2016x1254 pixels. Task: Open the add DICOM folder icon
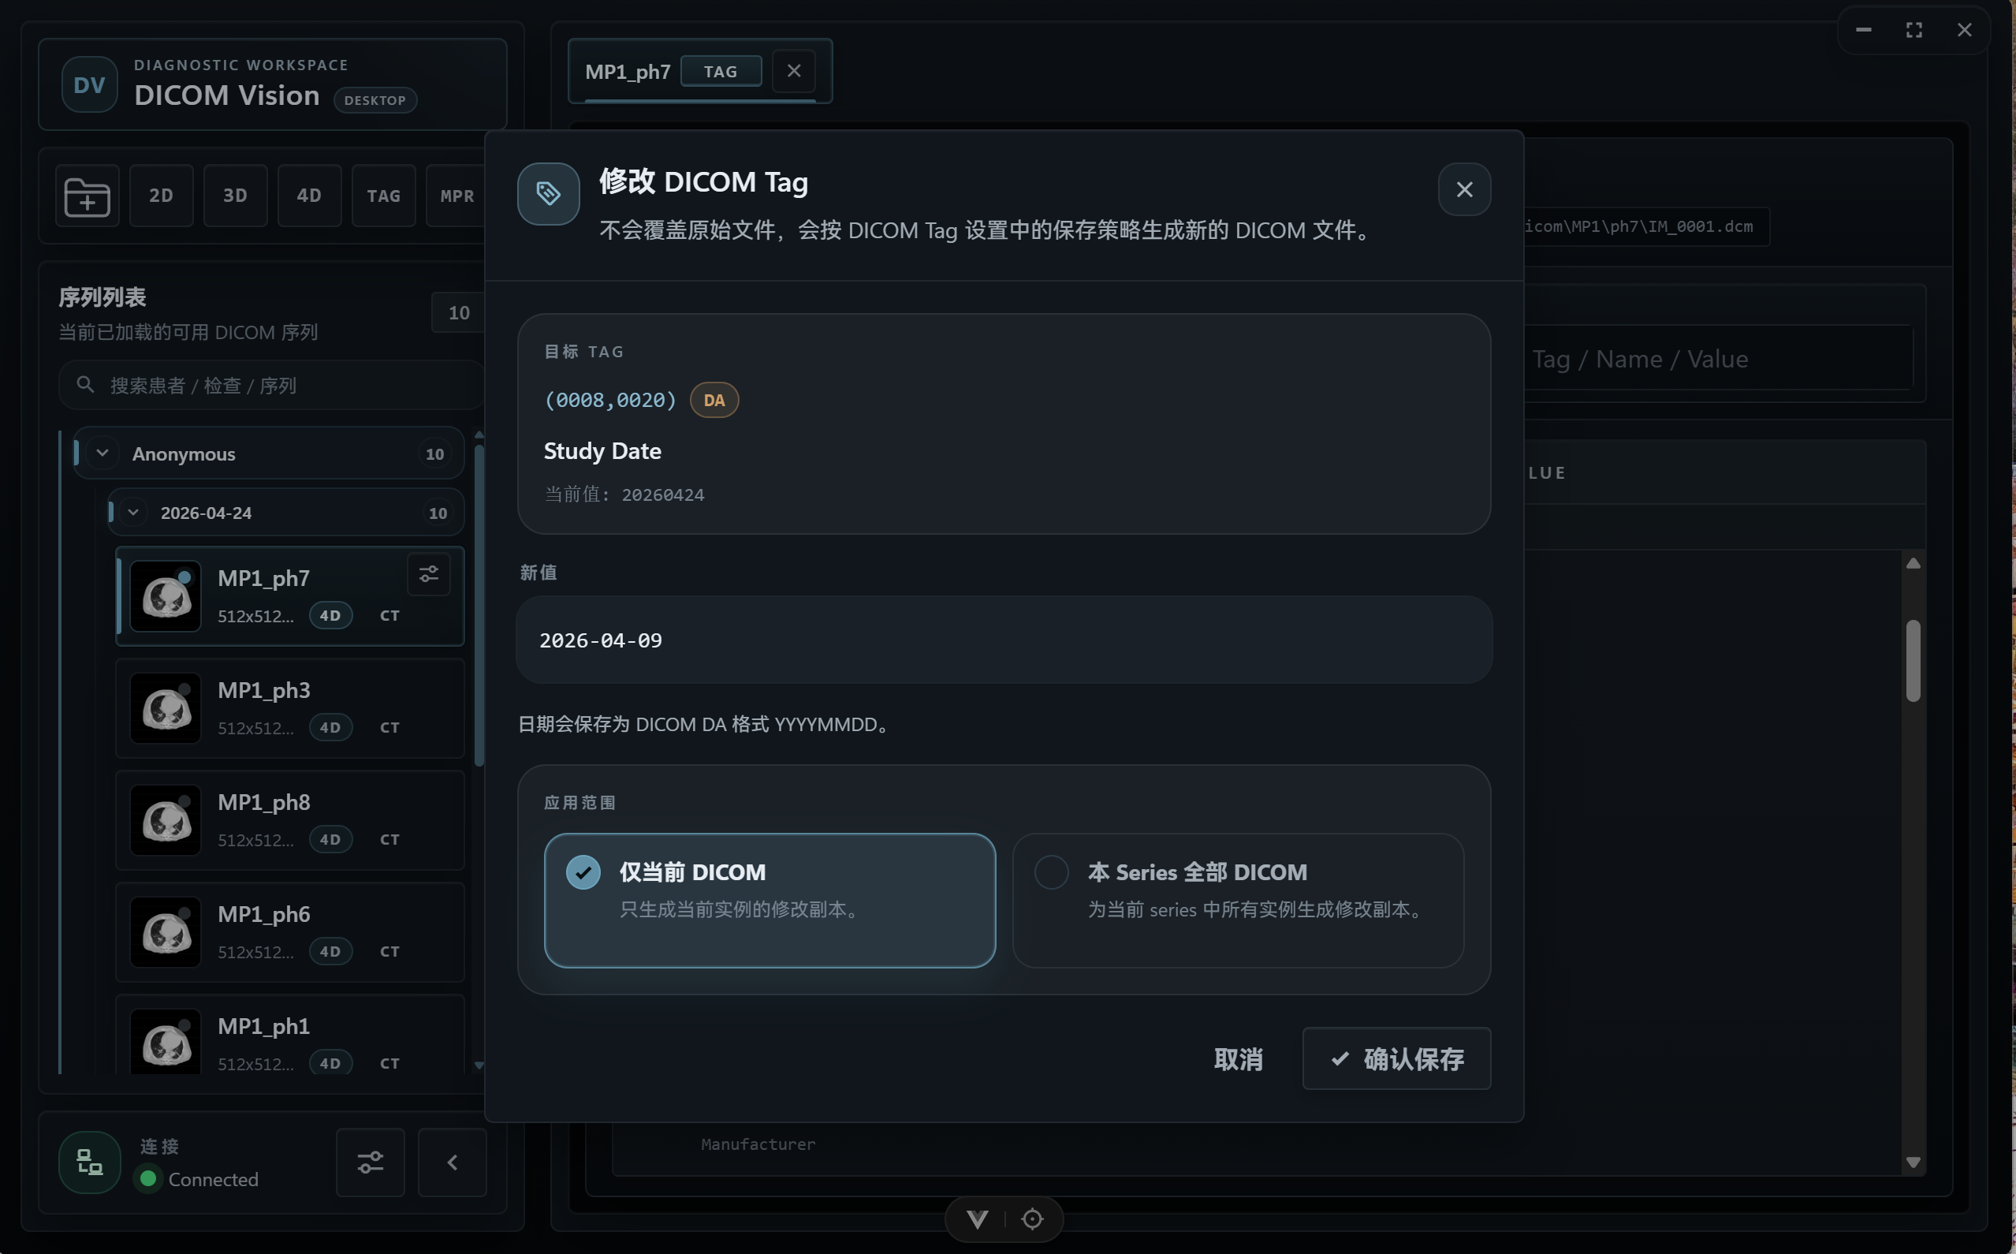pos(87,196)
